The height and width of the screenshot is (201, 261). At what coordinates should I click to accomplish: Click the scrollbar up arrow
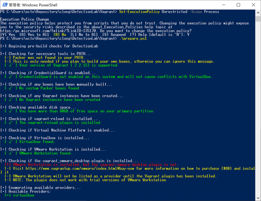(258, 13)
